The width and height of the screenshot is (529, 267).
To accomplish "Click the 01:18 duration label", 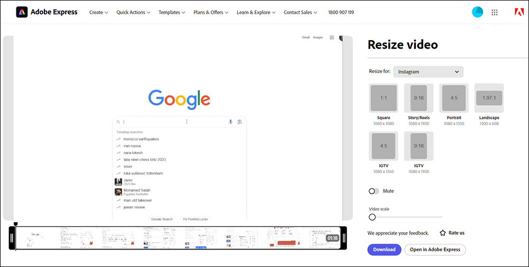I will tap(332, 239).
